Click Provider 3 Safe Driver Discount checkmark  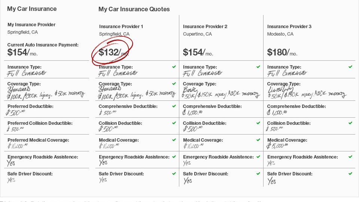tap(350, 174)
